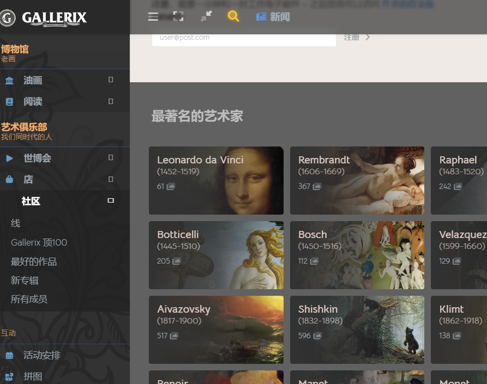The height and width of the screenshot is (384, 487).
Task: Click the image count icon on Aivazovsky card
Action: (174, 336)
